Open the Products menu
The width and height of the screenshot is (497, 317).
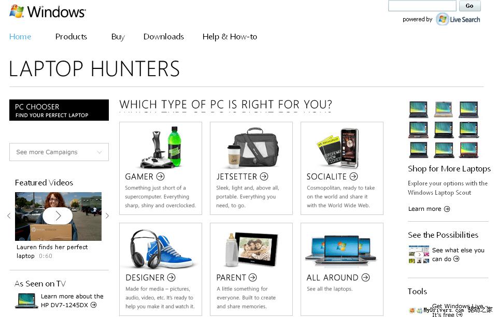71,37
